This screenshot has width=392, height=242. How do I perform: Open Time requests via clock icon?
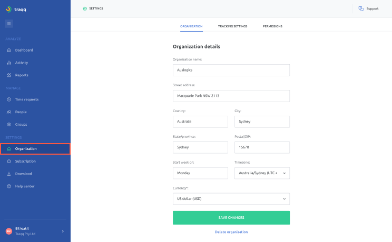pyautogui.click(x=9, y=99)
